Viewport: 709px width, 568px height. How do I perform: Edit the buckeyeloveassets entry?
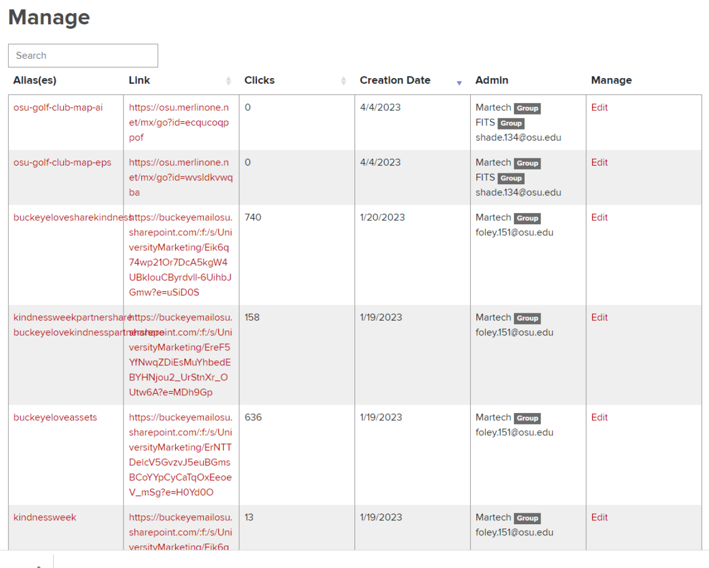tap(599, 417)
